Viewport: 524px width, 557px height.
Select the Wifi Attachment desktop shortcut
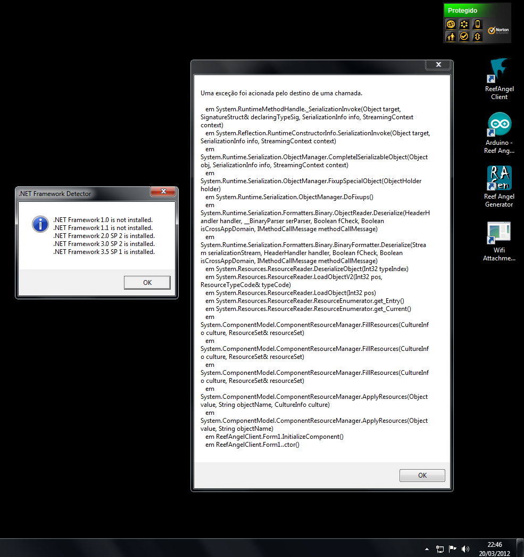click(x=499, y=241)
